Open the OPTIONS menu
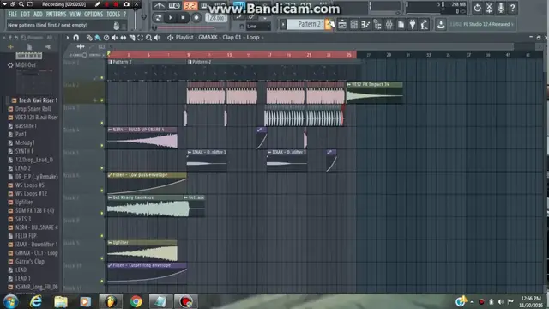The width and height of the screenshot is (549, 309). (94, 15)
